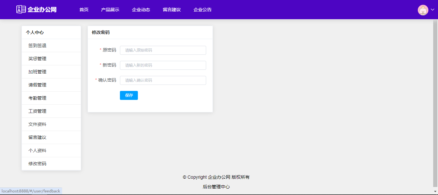Select 签到签退 in the sidebar

click(x=37, y=45)
